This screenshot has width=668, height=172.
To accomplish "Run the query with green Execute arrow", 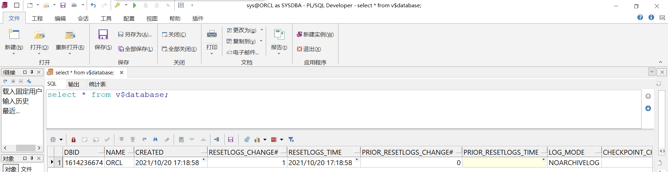I will tap(135, 5).
